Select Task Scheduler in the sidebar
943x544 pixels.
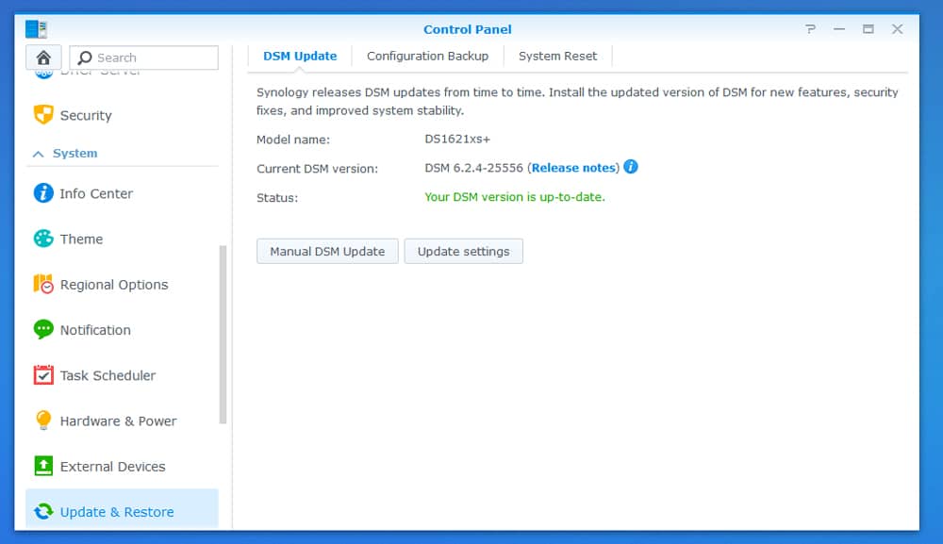coord(122,375)
